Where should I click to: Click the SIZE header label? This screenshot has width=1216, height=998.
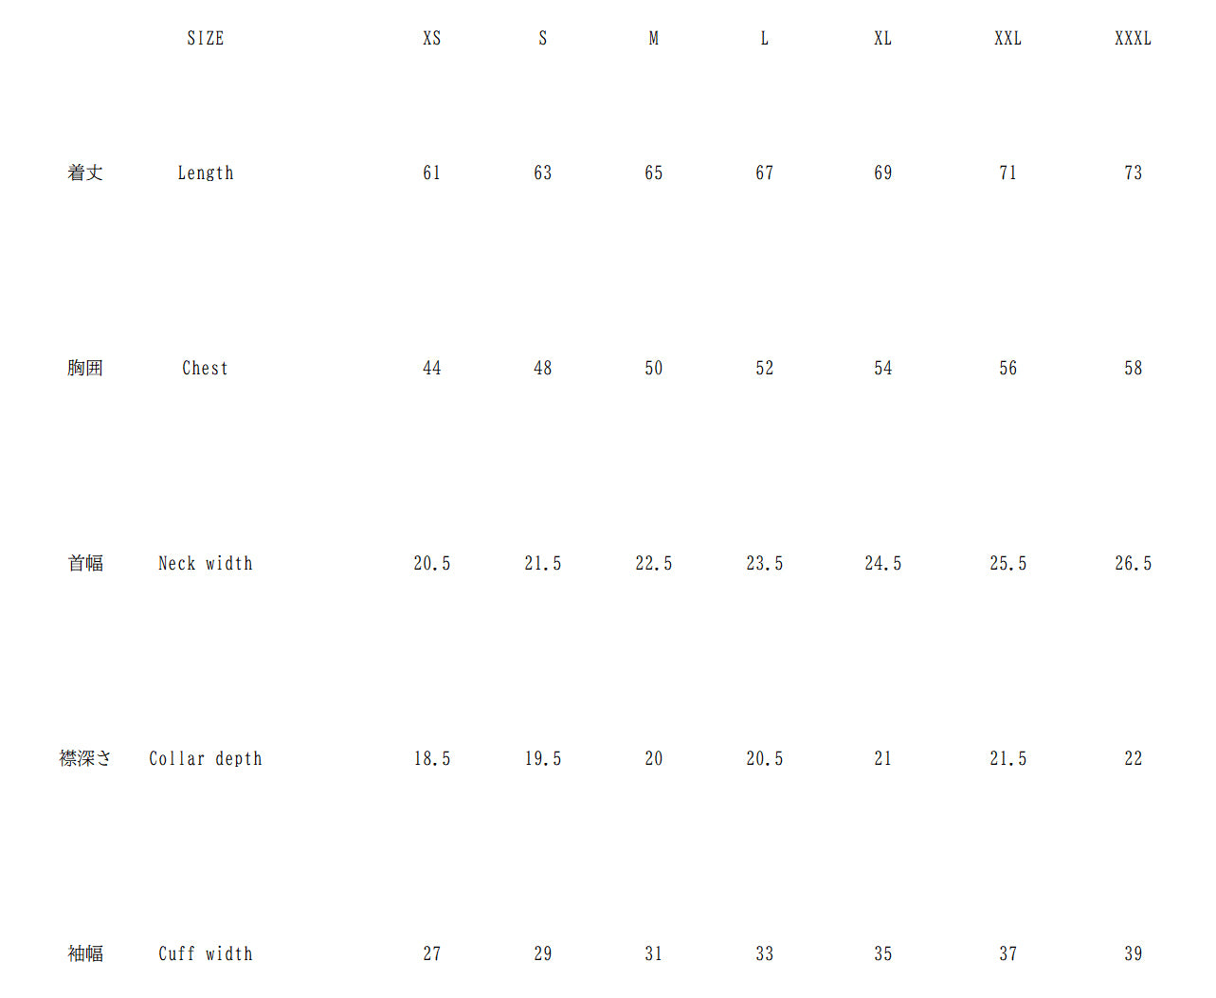tap(206, 39)
